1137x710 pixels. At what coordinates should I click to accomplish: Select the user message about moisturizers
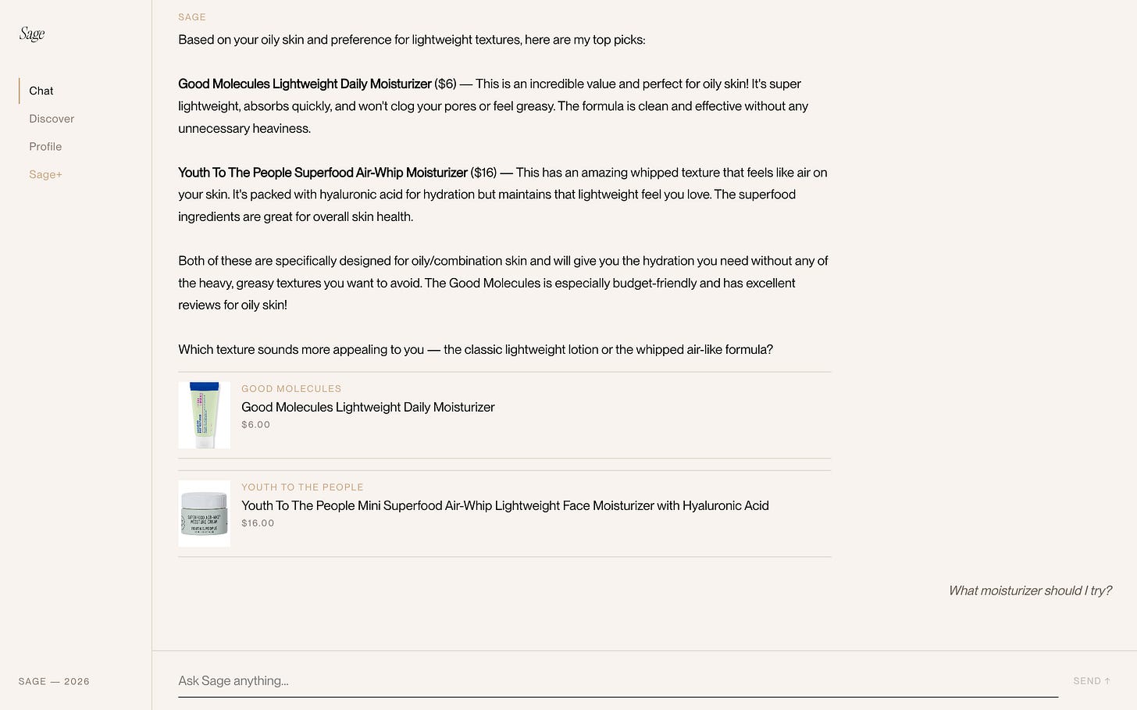[x=1029, y=590]
